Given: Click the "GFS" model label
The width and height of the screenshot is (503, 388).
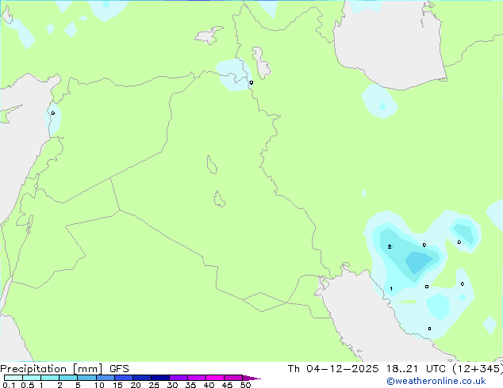Looking at the screenshot, I should point(119,369).
